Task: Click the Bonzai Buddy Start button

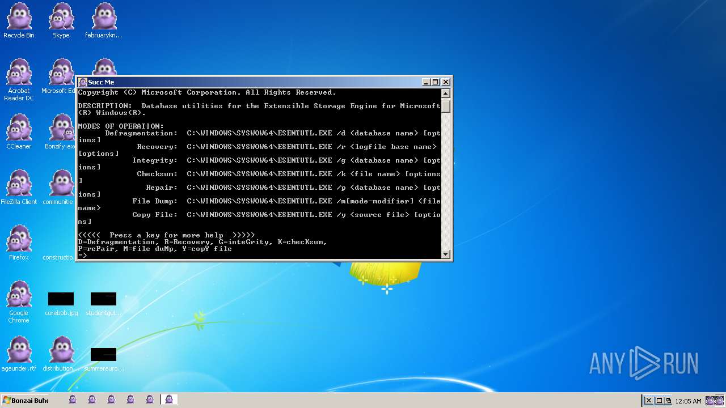Action: click(x=25, y=401)
